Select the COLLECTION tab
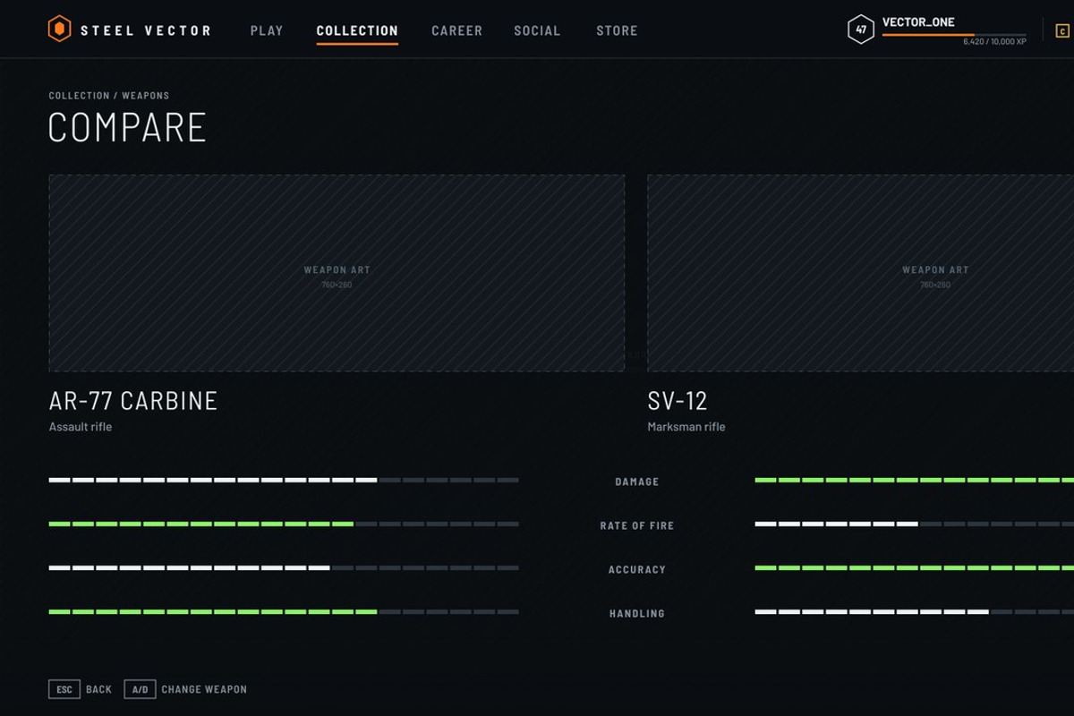The image size is (1074, 716). [357, 30]
